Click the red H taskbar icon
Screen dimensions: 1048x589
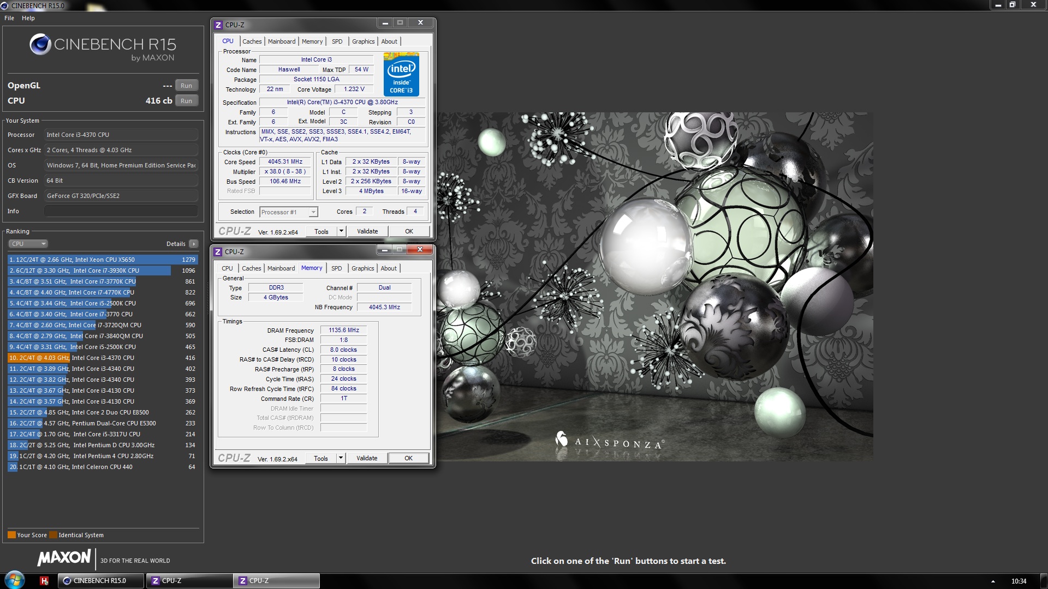tap(44, 581)
